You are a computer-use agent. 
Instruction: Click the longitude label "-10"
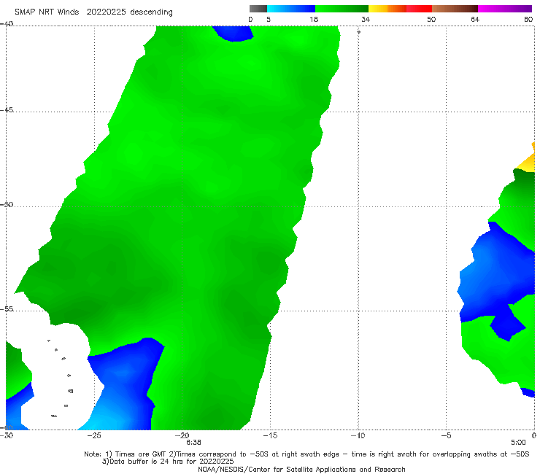coord(358,435)
